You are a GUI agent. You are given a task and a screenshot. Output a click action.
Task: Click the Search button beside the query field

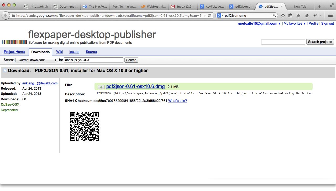point(131,60)
